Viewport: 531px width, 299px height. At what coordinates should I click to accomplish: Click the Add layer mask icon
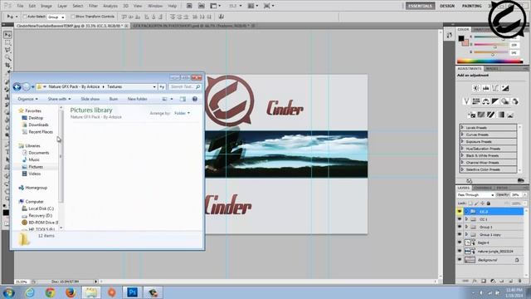tap(484, 281)
